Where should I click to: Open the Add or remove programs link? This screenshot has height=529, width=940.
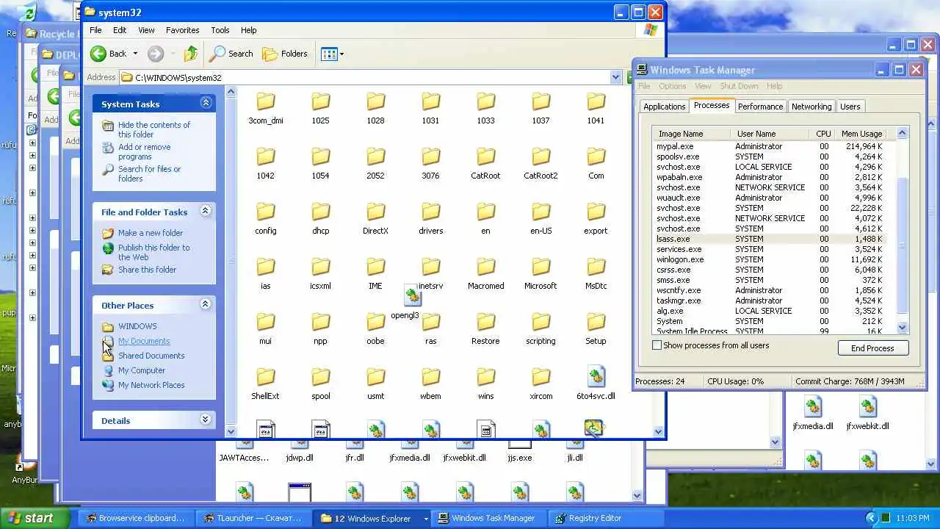(145, 151)
